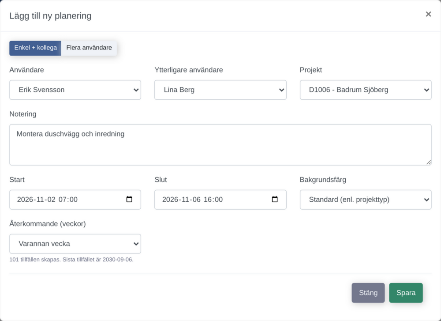Screen dimensions: 441x321
Task: Click the 'Start' label
Action: [x=17, y=180]
